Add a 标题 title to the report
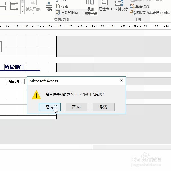The height and width of the screenshot is (171, 171). pyautogui.click(x=62, y=6)
